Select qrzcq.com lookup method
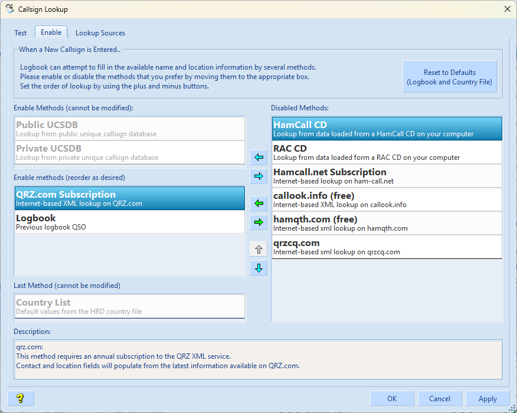 (x=387, y=247)
